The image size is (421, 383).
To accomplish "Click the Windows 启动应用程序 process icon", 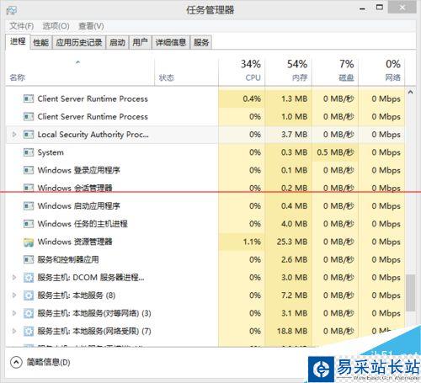I will 29,206.
